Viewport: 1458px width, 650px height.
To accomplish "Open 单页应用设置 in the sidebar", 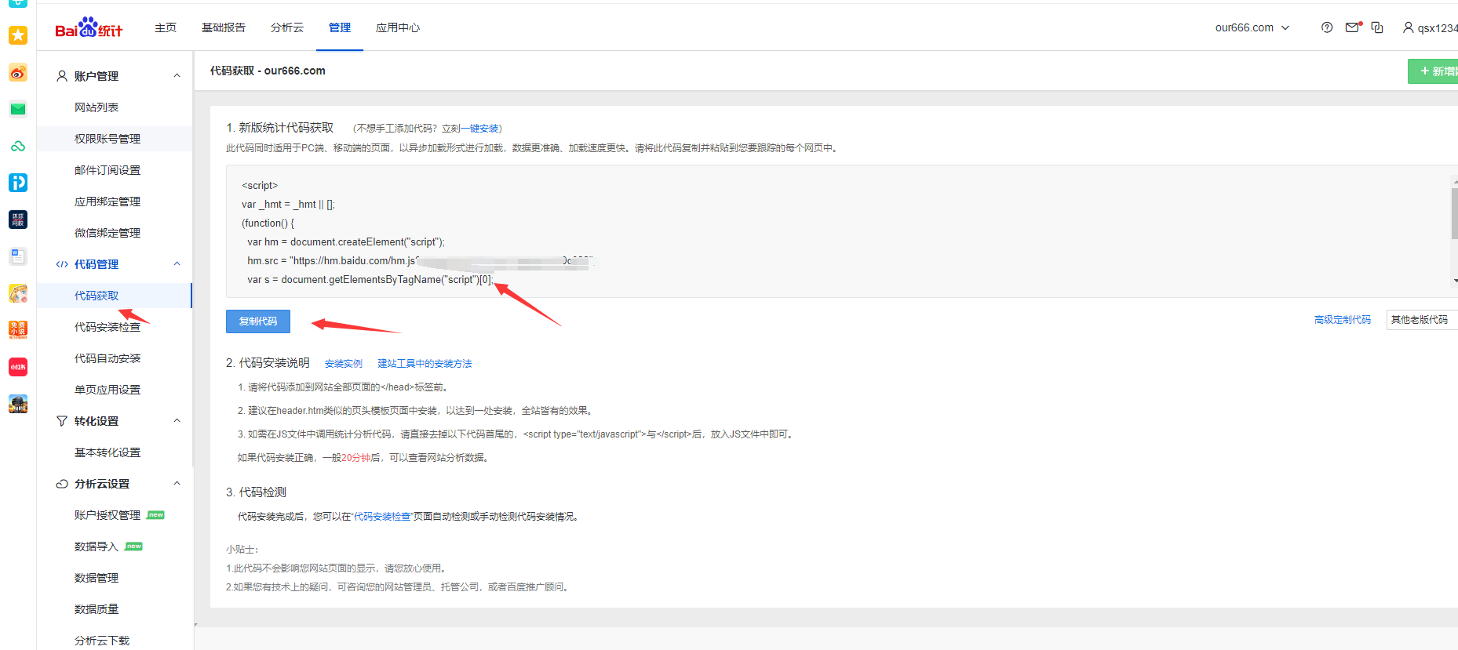I will pos(108,390).
